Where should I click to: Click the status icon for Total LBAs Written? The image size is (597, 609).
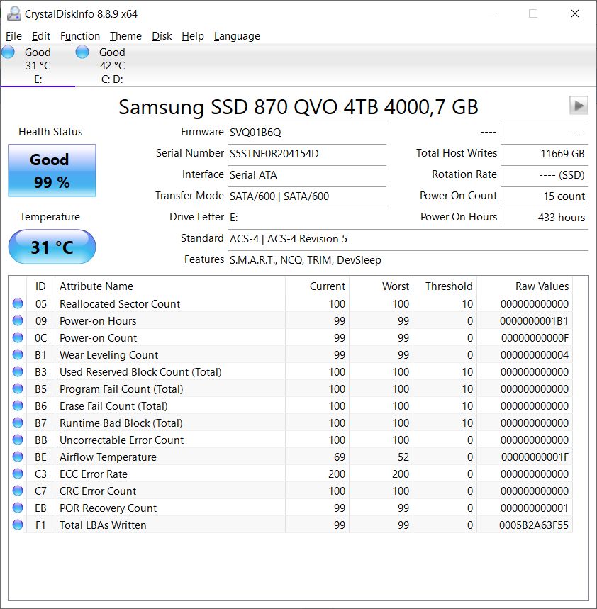click(18, 525)
